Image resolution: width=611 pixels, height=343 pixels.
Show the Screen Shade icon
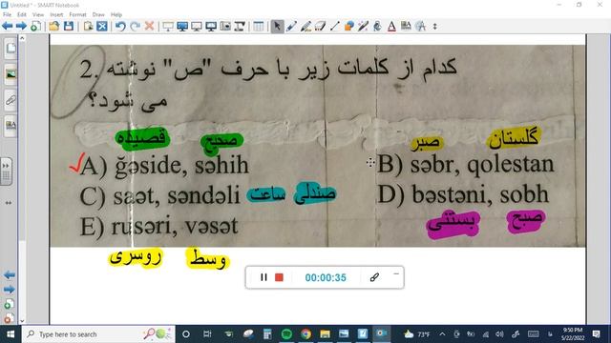click(x=168, y=26)
